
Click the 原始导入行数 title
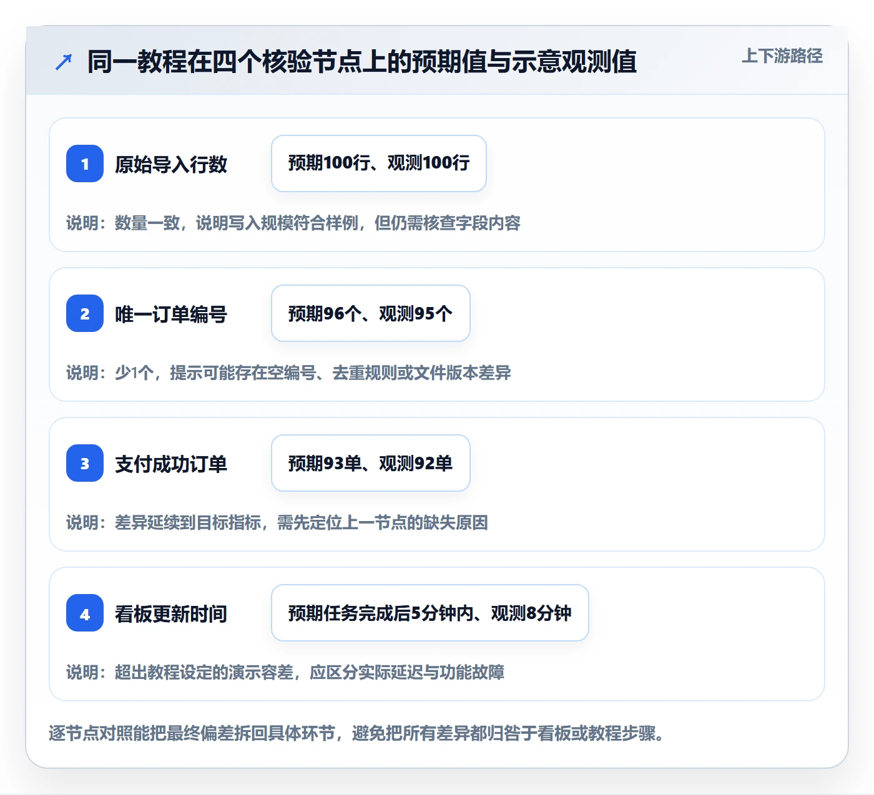tap(171, 164)
